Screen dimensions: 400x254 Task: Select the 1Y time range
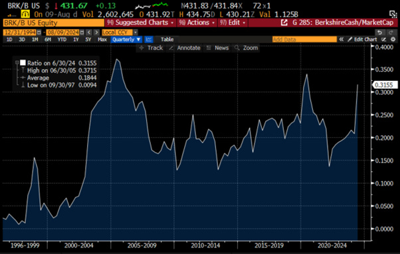(x=76, y=39)
